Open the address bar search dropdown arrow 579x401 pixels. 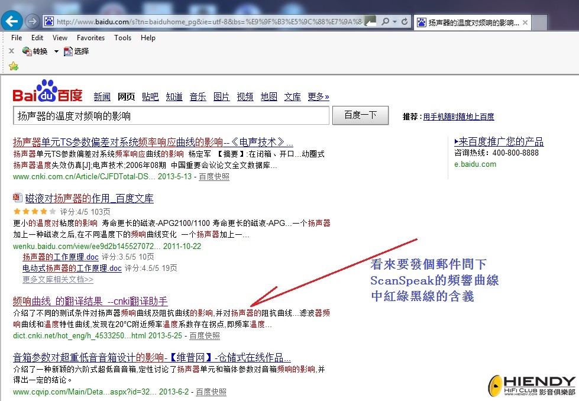(394, 22)
